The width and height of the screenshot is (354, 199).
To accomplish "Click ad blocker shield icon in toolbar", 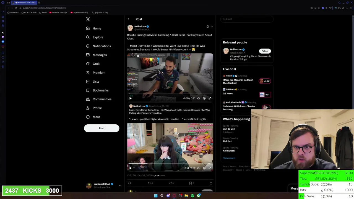I will click(323, 8).
